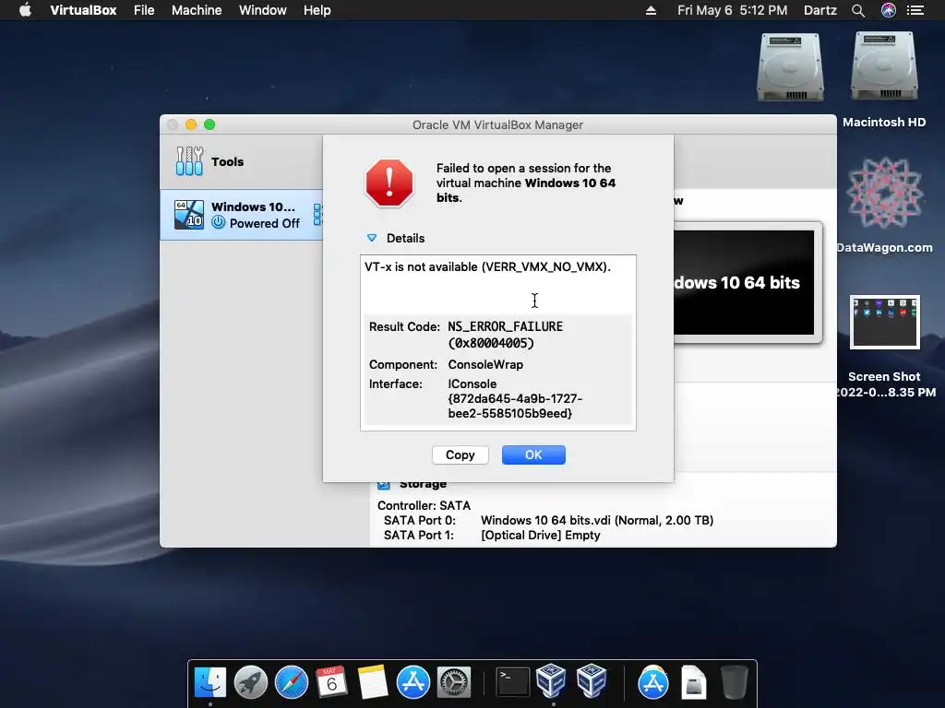
Task: Launch Safari from the Dock
Action: (x=292, y=682)
